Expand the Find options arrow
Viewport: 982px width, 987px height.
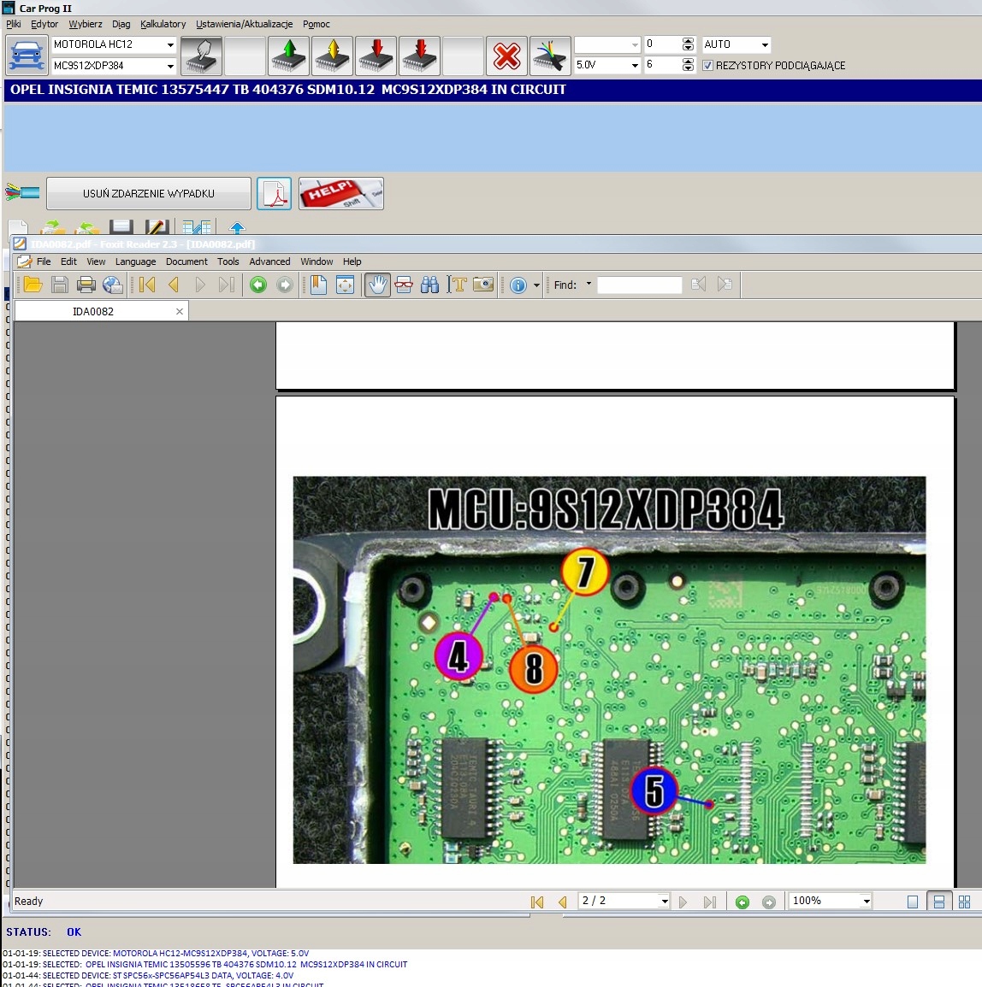click(589, 284)
